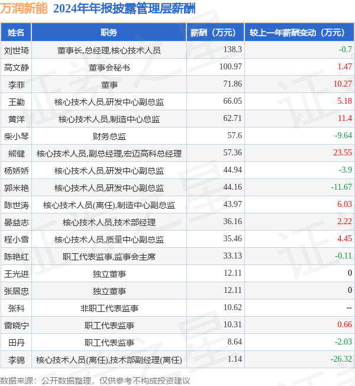Click 核心技术人员,副总经理,宏迈高科总经理 cell
The width and height of the screenshot is (355, 386).
coord(109,154)
